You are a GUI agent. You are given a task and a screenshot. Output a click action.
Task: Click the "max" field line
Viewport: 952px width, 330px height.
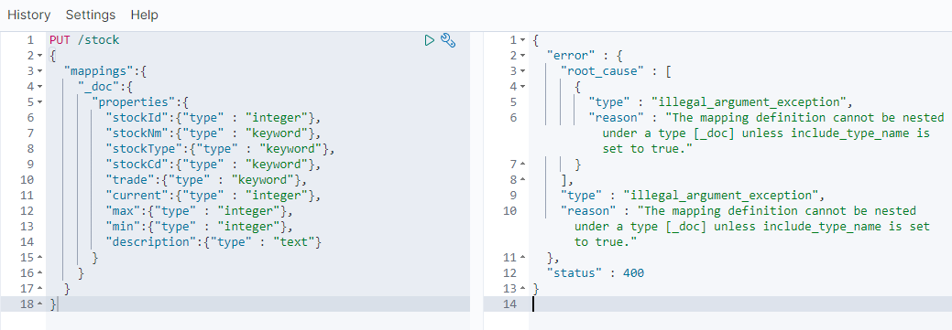click(199, 211)
